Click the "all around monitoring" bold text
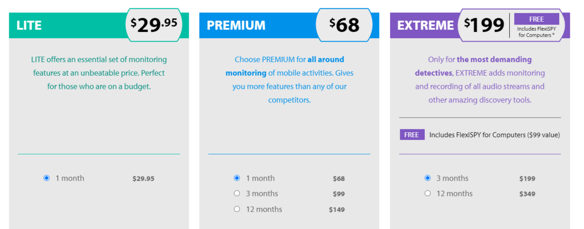 [x=285, y=66]
